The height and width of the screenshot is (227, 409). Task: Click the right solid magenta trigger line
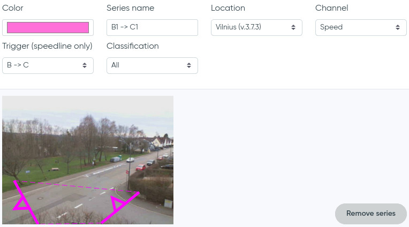pyautogui.click(x=120, y=208)
